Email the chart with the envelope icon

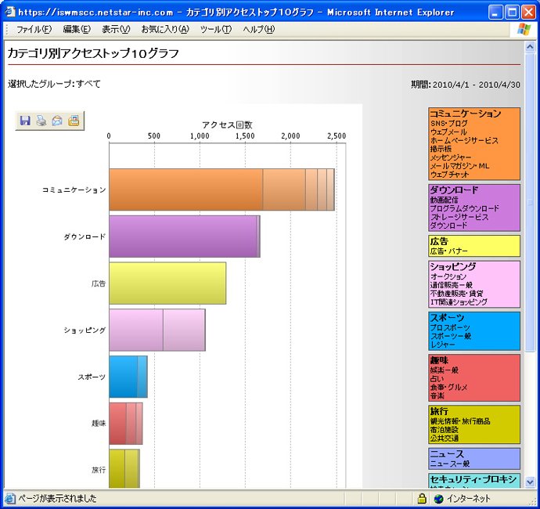point(57,121)
